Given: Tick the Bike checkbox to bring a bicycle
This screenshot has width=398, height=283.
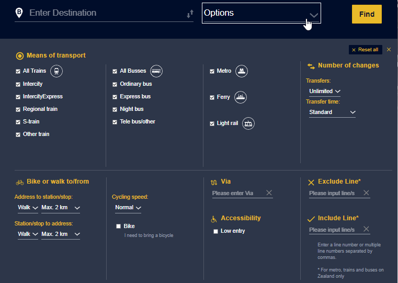Looking at the screenshot, I should [x=118, y=226].
